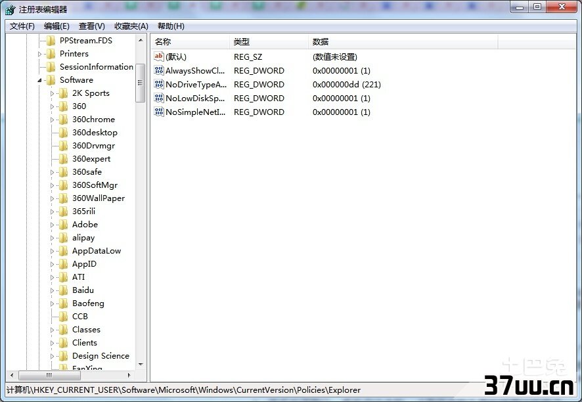Screen dimensions: 582x402
Task: Select the NoSimpleNetI... value name
Action: [x=196, y=112]
